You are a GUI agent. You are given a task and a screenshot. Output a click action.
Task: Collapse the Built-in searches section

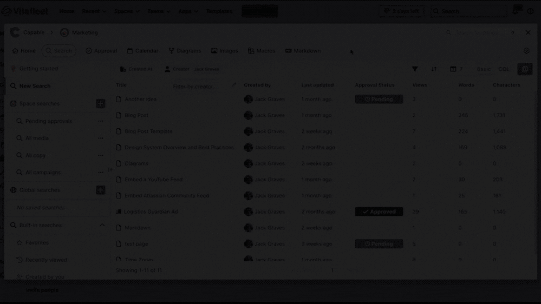[102, 225]
